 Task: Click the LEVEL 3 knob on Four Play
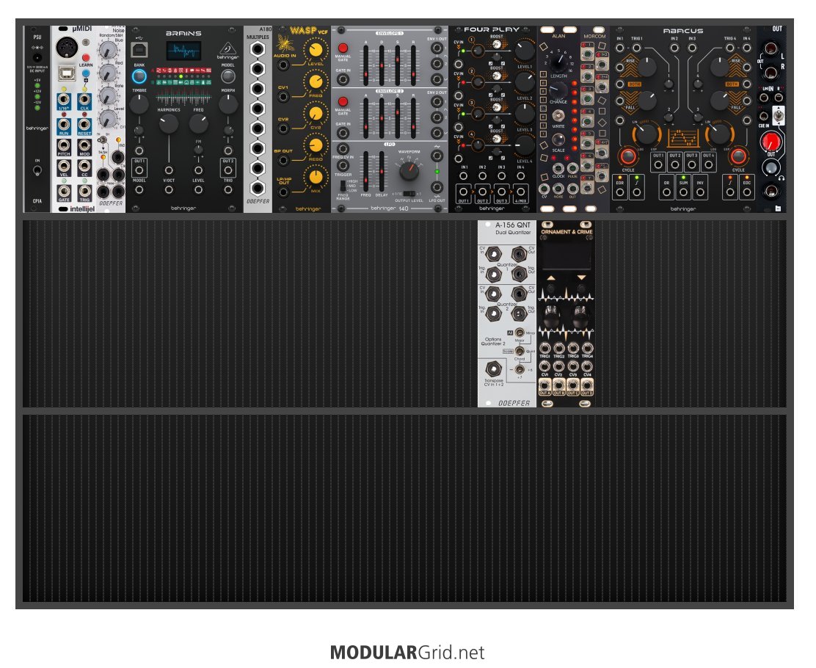pyautogui.click(x=525, y=114)
